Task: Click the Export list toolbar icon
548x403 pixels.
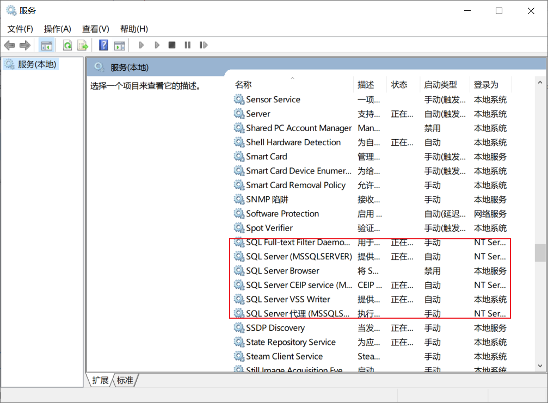Action: click(x=83, y=45)
